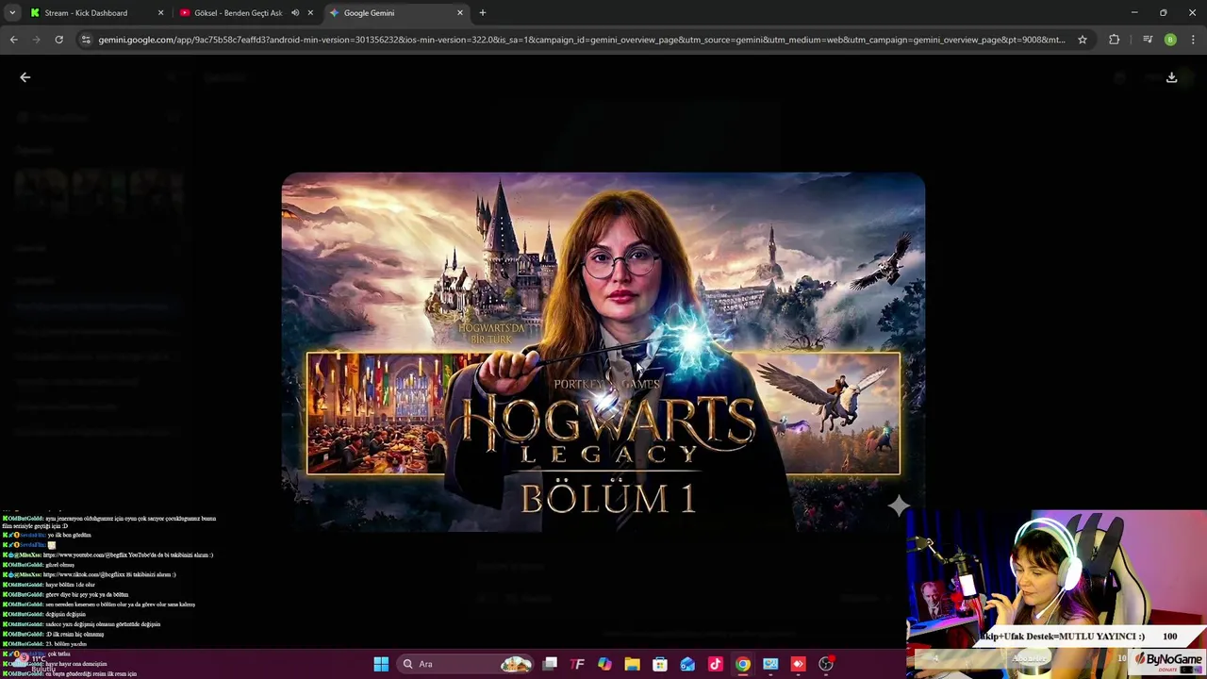View site information for gemini.google.com
The image size is (1207, 679).
(86, 40)
